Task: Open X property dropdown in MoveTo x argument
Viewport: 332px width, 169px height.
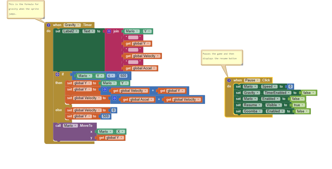Action: coord(121,132)
